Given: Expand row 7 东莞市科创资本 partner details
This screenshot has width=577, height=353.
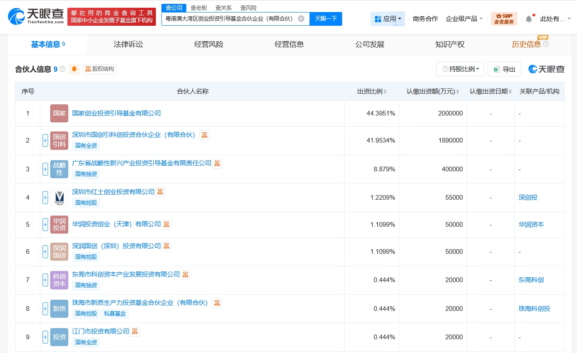Looking at the screenshot, I should pyautogui.click(x=45, y=280).
